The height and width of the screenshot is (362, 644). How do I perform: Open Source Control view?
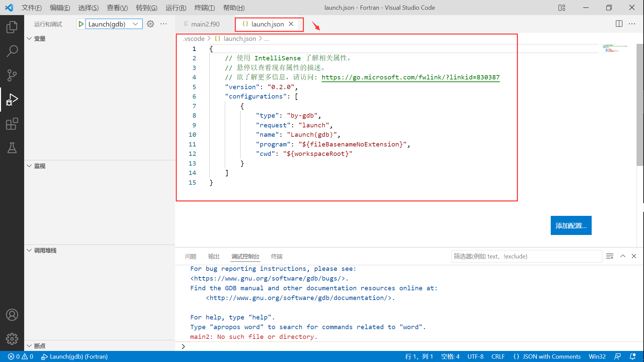[x=12, y=75]
